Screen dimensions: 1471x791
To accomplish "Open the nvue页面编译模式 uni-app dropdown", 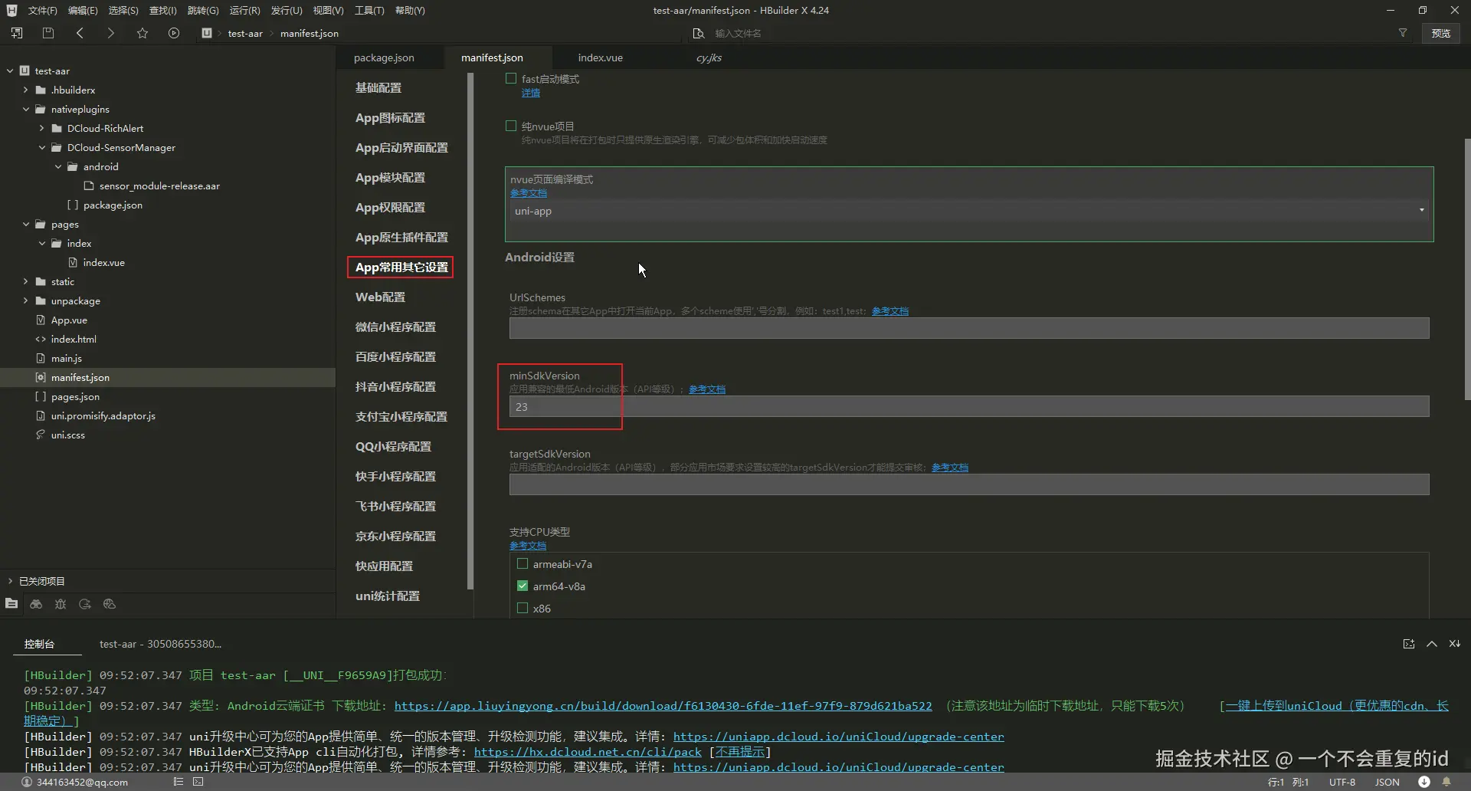I will pyautogui.click(x=969, y=211).
